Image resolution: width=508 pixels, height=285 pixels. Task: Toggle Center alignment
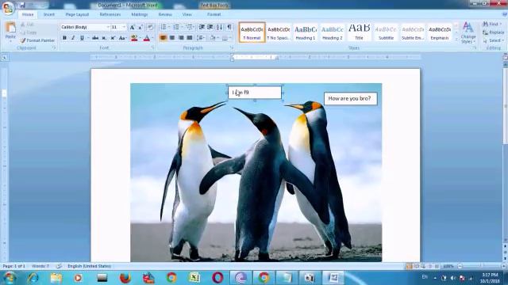[x=172, y=38]
